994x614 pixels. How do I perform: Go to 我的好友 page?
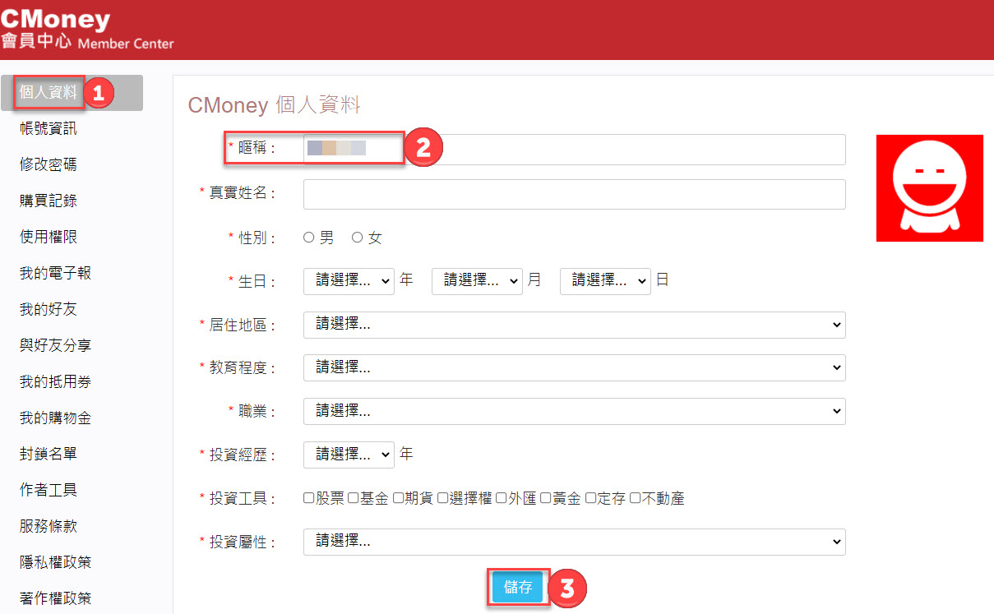click(49, 309)
